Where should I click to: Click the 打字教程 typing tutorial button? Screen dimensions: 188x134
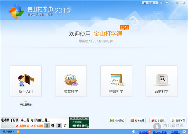point(138,121)
